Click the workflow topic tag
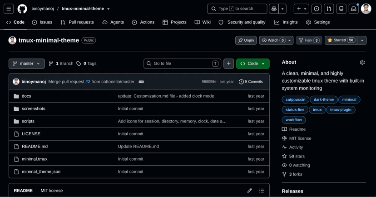Viewport: 376px width, 197px height. point(294,120)
